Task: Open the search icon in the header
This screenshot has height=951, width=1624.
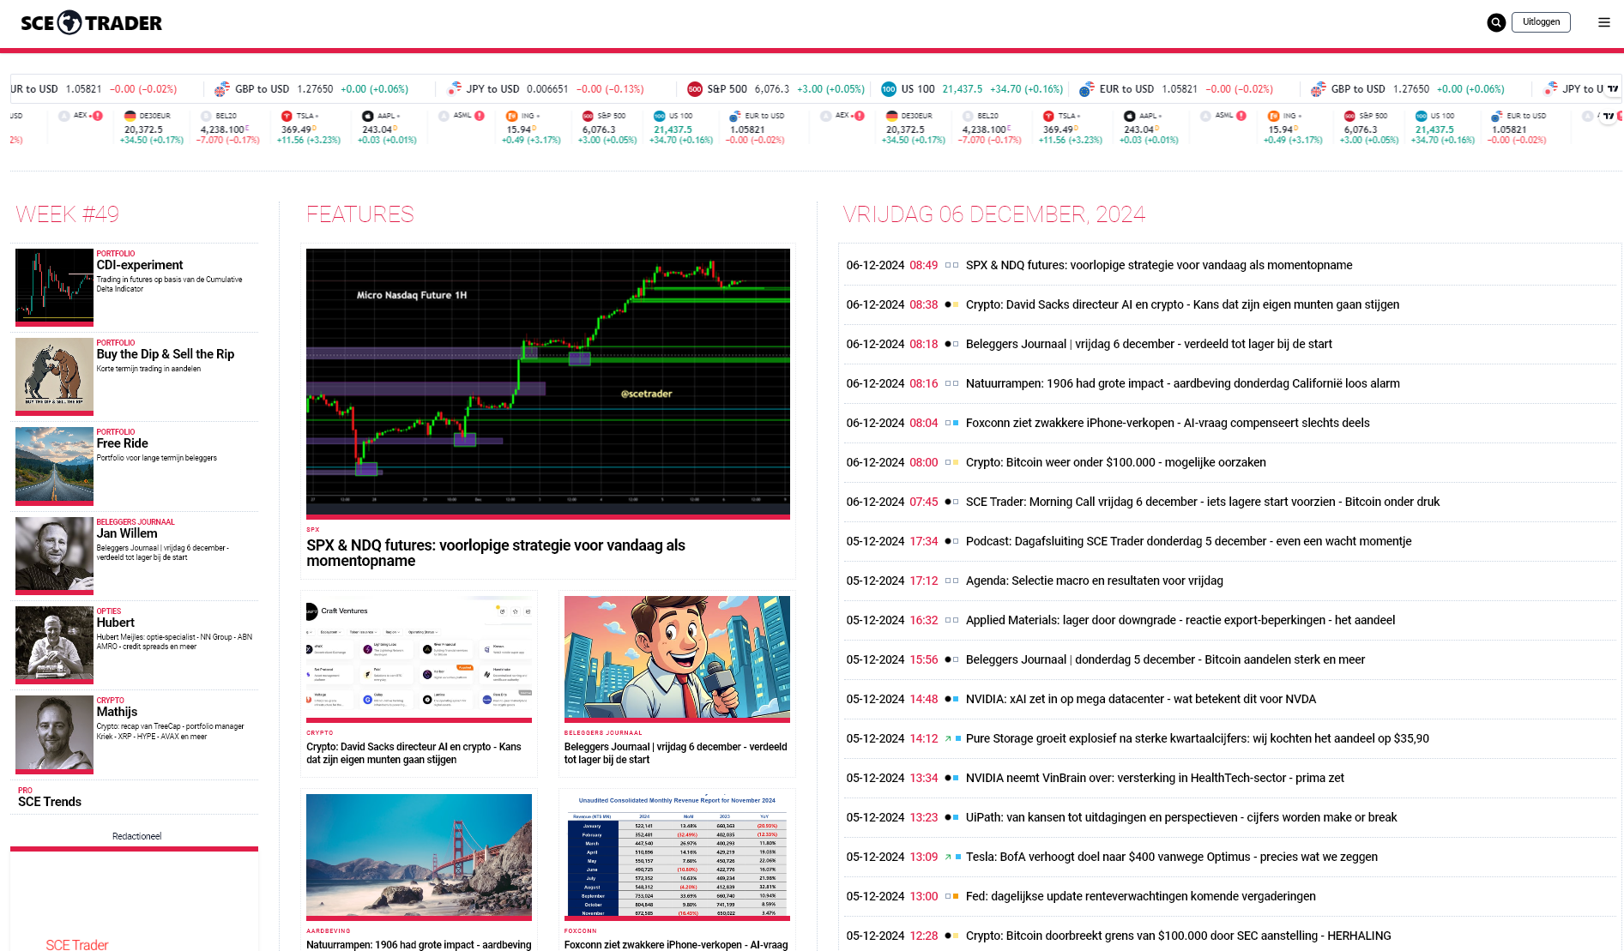Action: click(1496, 23)
